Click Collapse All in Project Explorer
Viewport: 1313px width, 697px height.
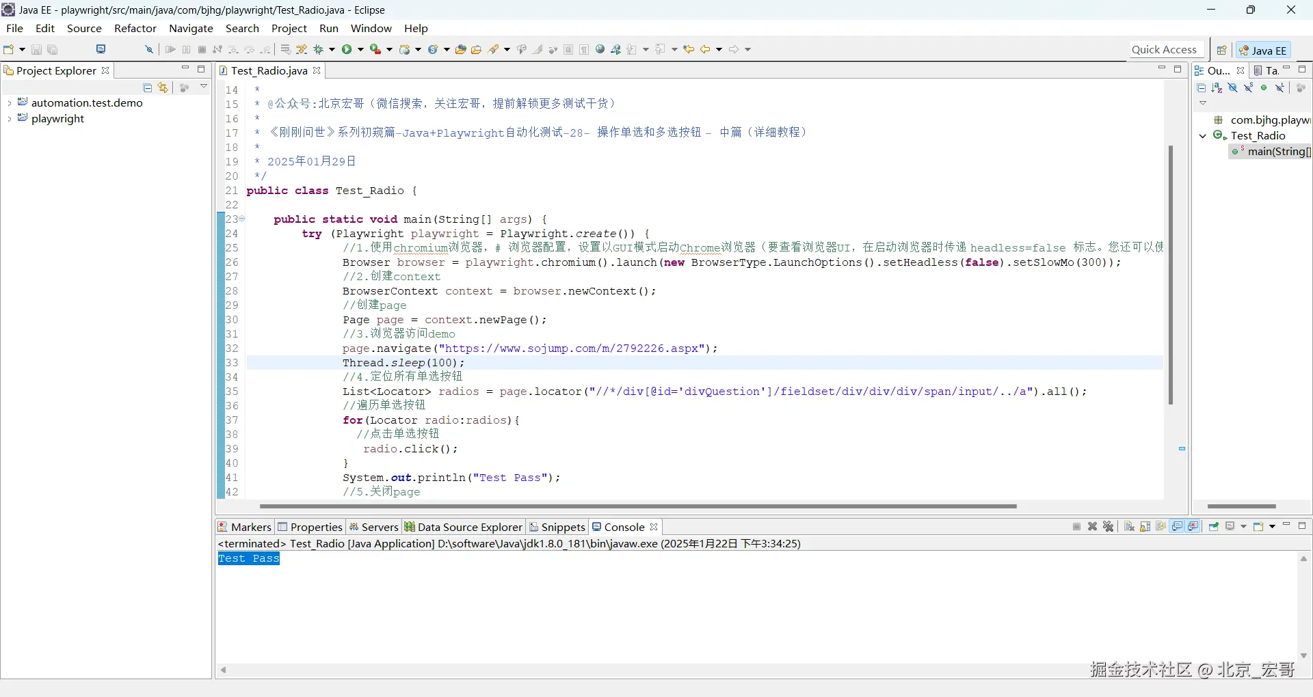click(147, 87)
